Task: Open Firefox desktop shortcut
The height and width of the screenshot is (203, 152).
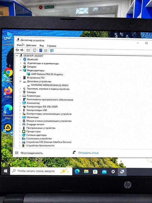Action: [x=8, y=92]
